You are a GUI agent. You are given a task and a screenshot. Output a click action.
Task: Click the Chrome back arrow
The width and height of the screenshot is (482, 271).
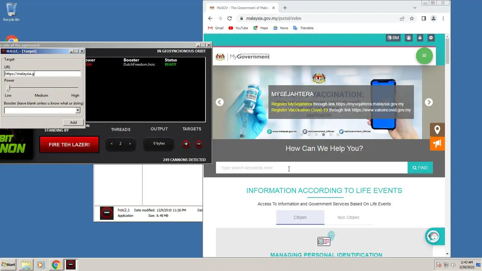210,18
